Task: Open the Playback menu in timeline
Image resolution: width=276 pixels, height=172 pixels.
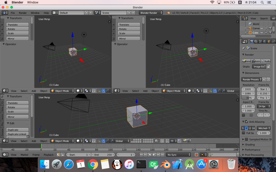Action: 49,155
